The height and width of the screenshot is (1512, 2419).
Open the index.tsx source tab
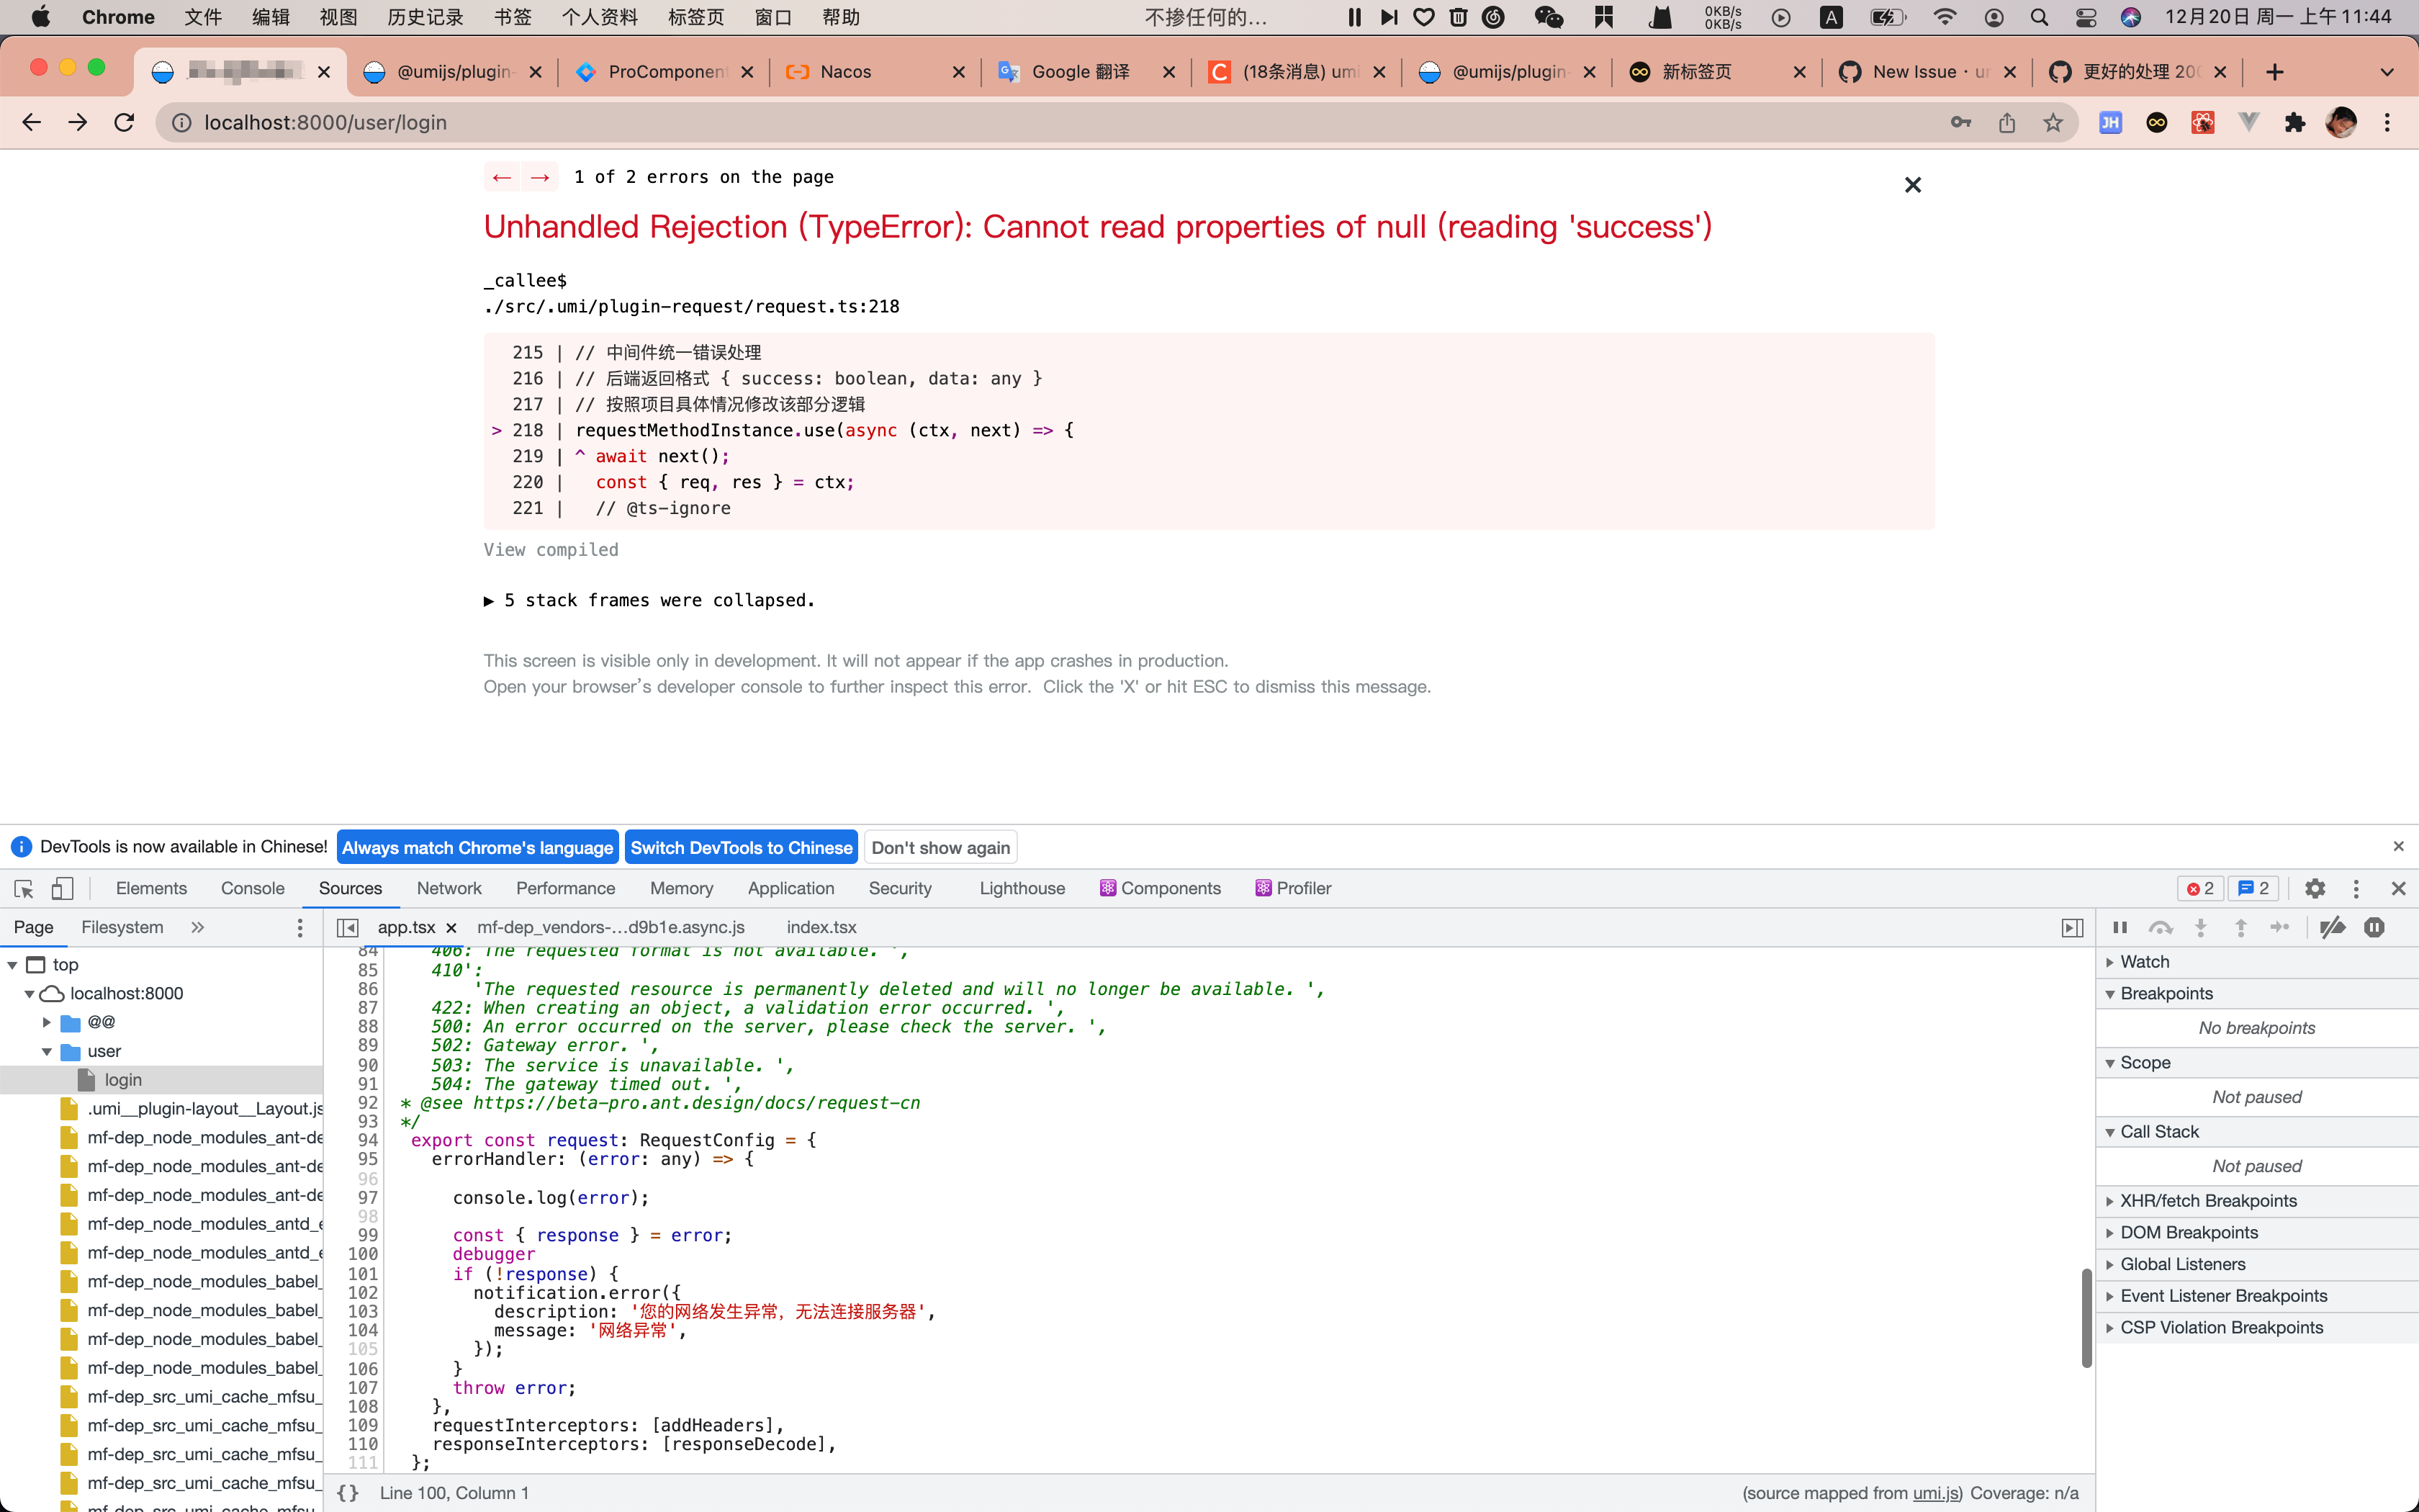[821, 927]
